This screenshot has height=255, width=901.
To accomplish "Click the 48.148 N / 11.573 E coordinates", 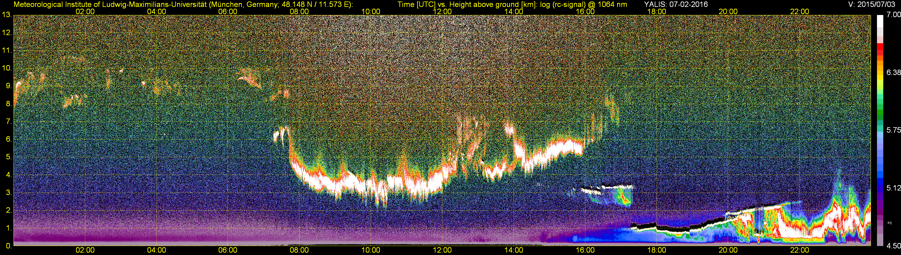I will coord(314,4).
